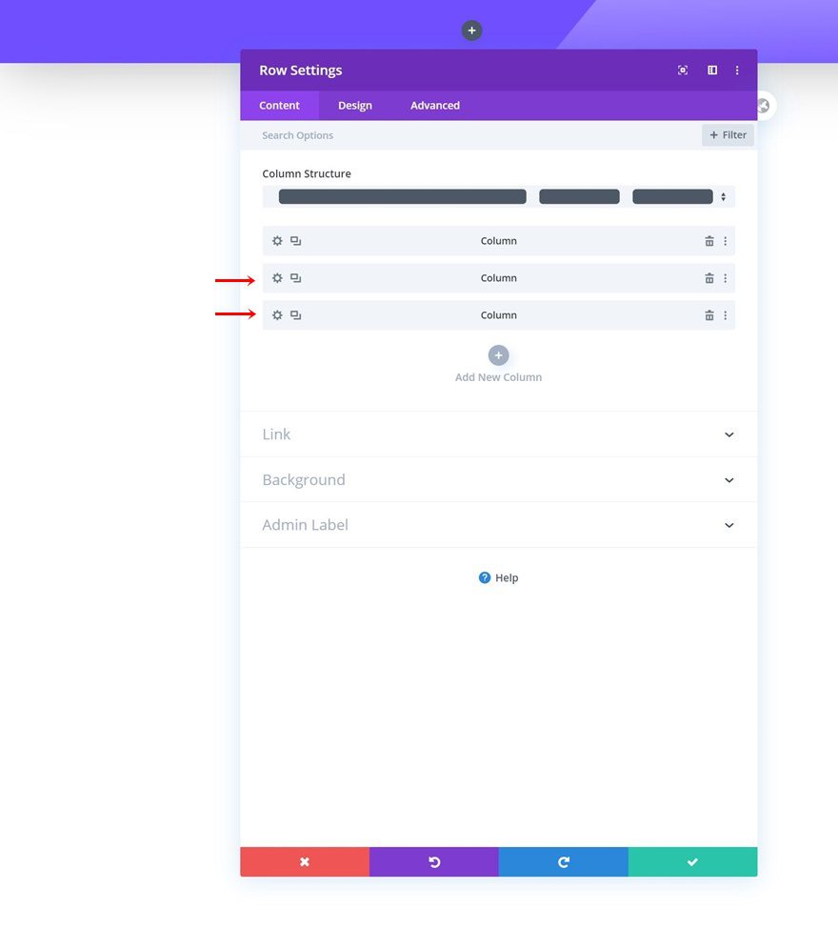838x929 pixels.
Task: Open settings gear for the first Column
Action: [277, 241]
